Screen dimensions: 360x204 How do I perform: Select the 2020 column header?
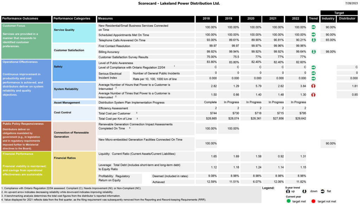click(251, 19)
